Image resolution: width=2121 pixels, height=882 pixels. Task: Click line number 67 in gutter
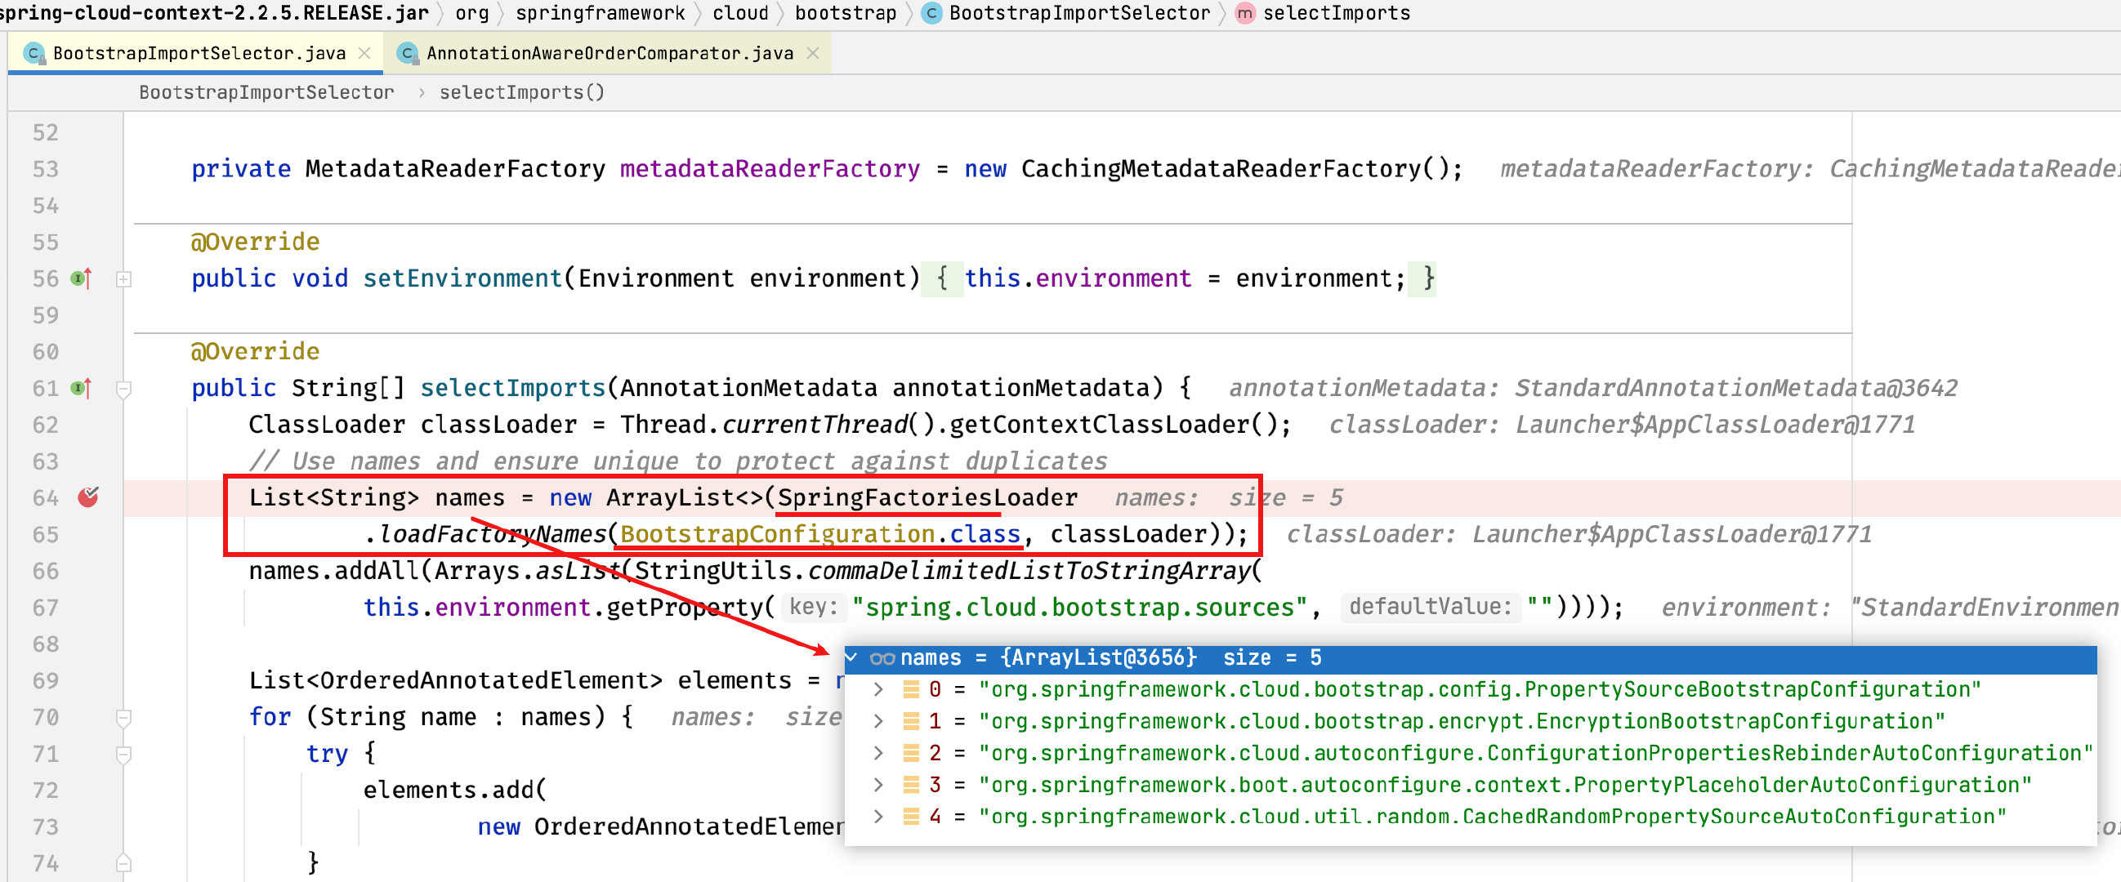pyautogui.click(x=45, y=608)
